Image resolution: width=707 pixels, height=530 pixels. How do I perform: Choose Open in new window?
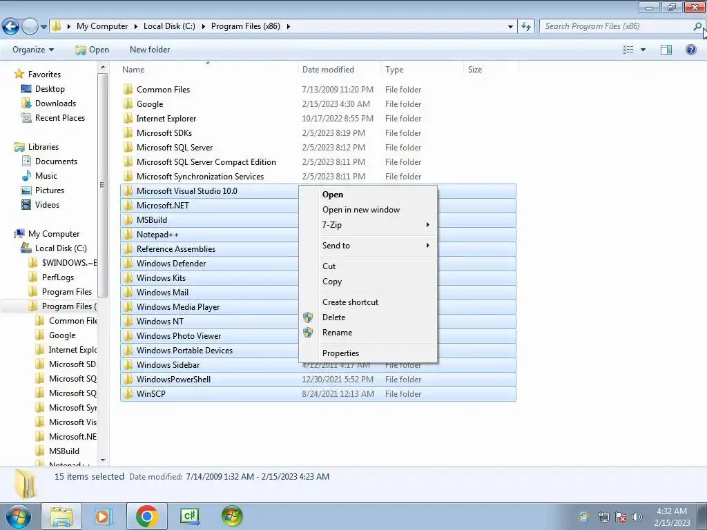click(368, 210)
